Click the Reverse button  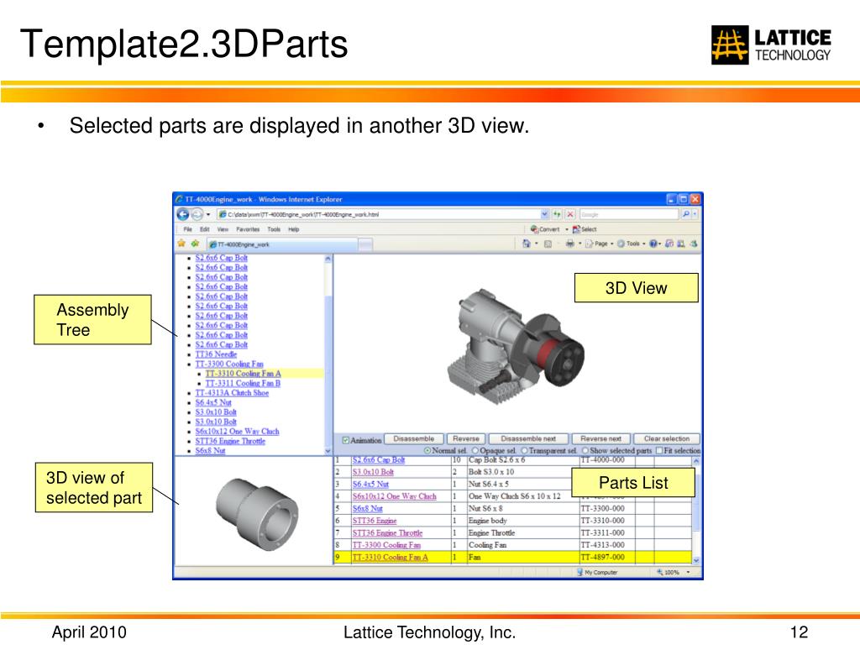point(465,438)
